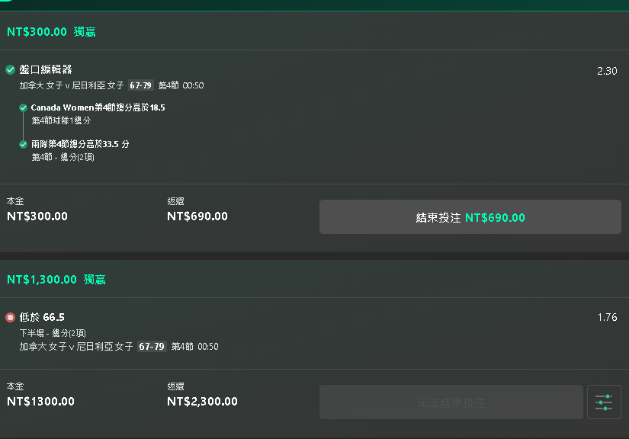Open match 加拿大女子 v 尼日利亞女子 in second bet

click(76, 346)
